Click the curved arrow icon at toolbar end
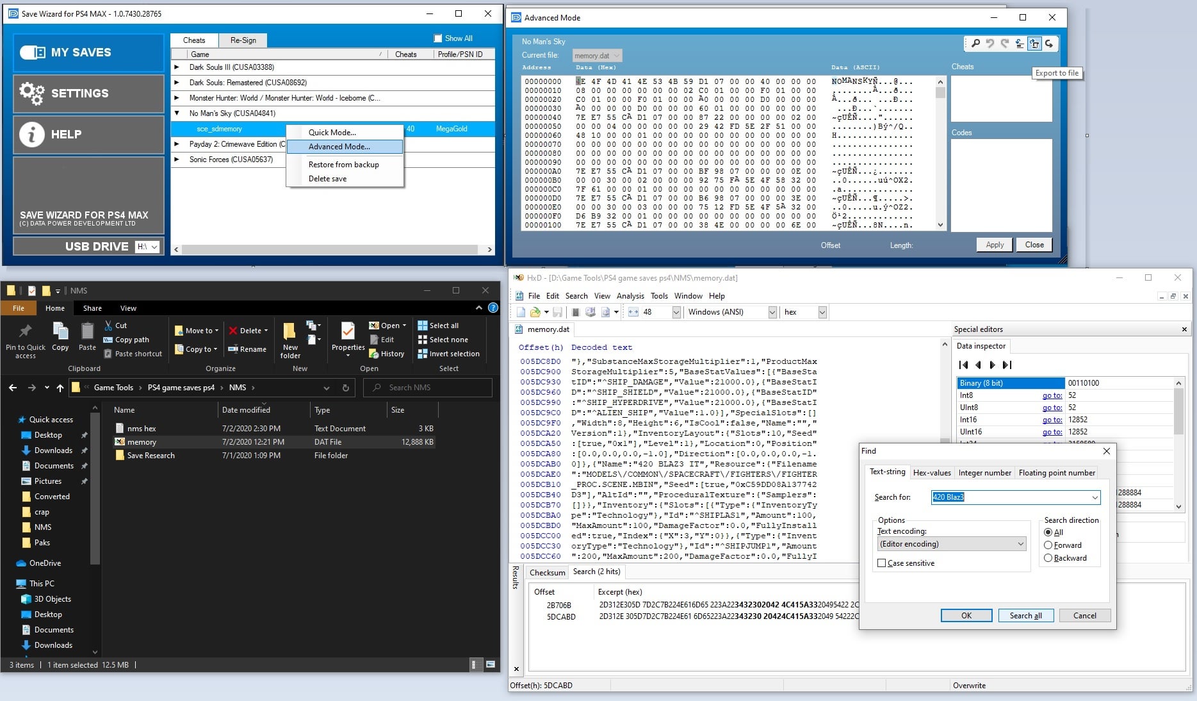Image resolution: width=1197 pixels, height=701 pixels. coord(1049,44)
